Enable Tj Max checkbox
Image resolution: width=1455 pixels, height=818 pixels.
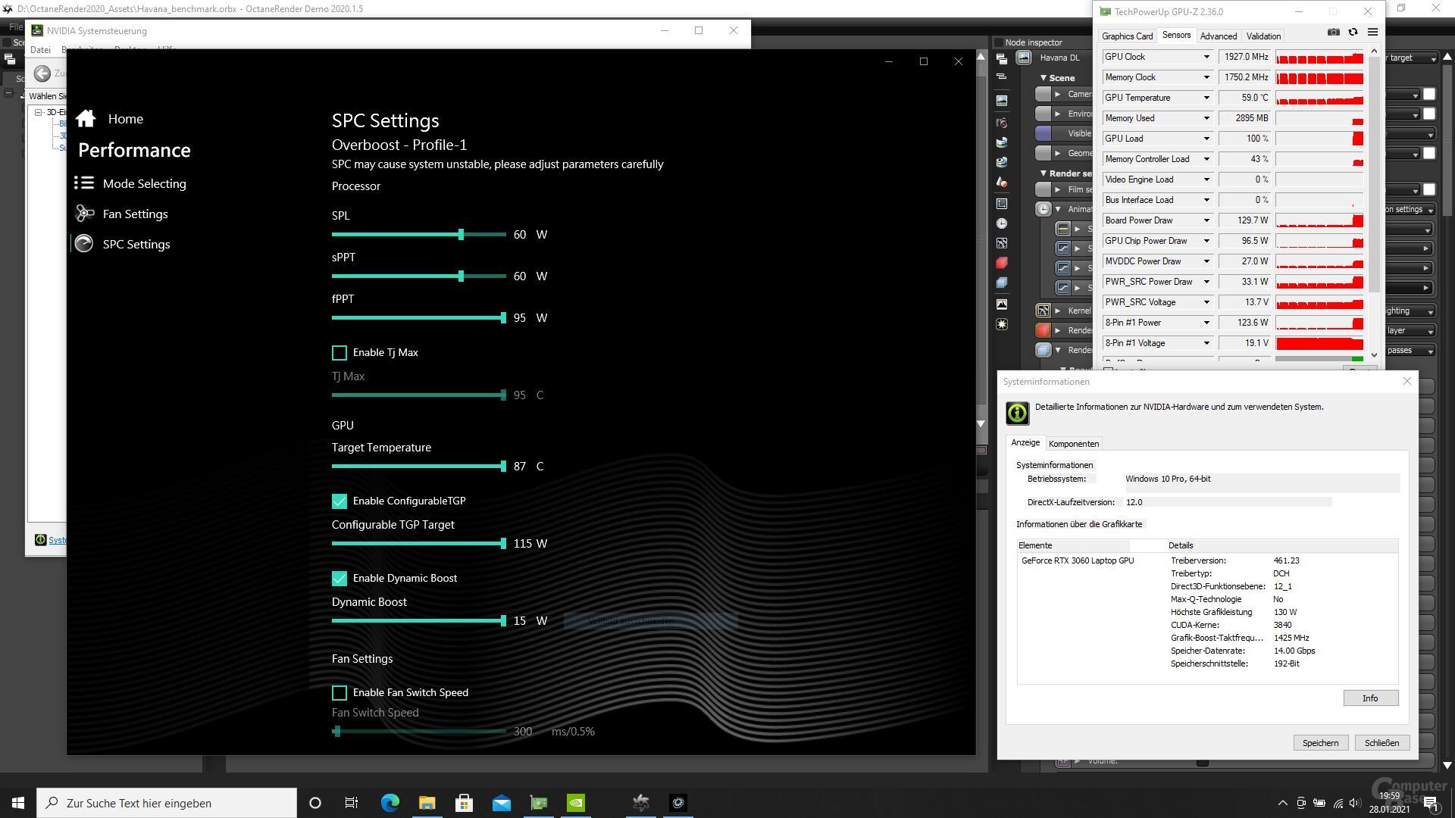pyautogui.click(x=339, y=353)
